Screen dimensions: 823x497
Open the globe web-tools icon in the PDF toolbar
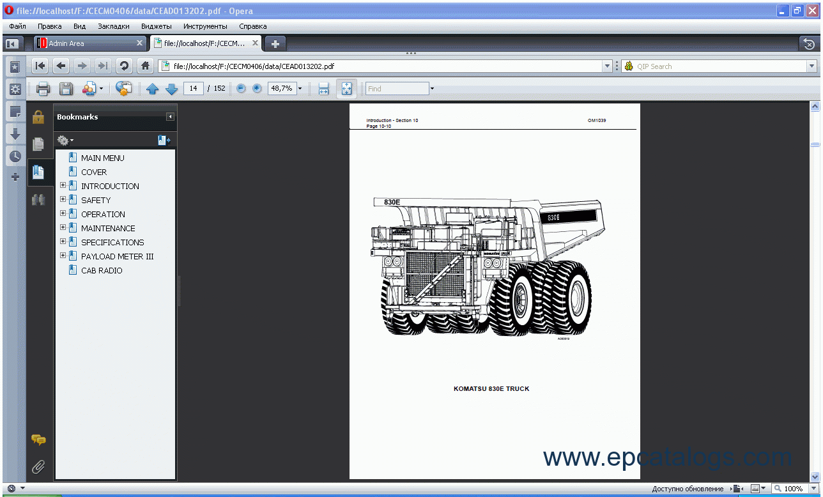point(124,89)
